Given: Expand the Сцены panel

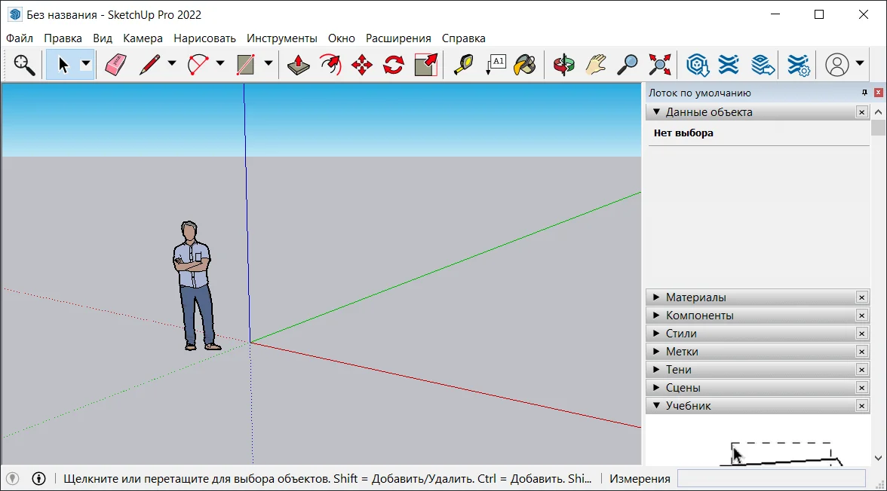Looking at the screenshot, I should tap(757, 388).
